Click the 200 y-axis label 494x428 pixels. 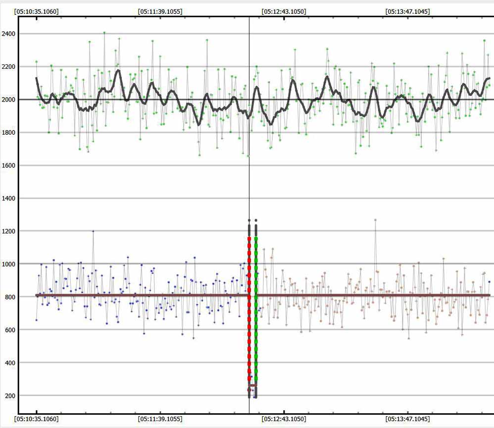coord(10,396)
